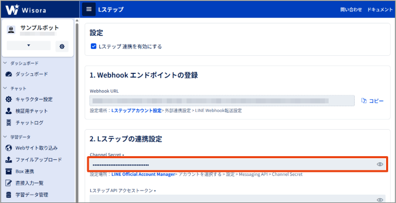Click the コピー button text

pyautogui.click(x=376, y=101)
